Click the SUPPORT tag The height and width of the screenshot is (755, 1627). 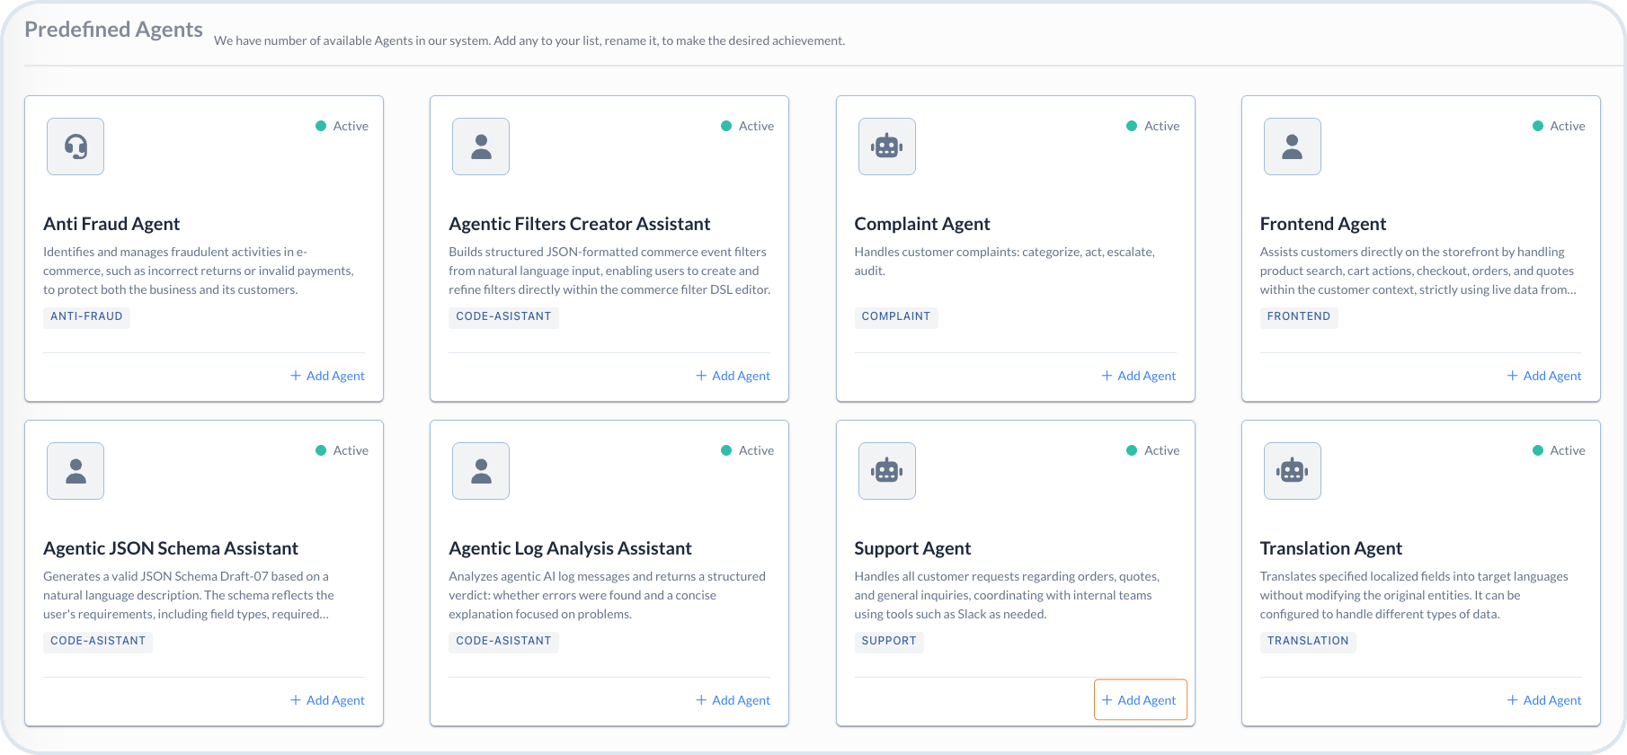pyautogui.click(x=889, y=641)
